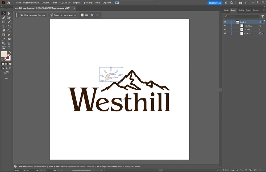
Task: Open the zoom level dropdown at 150%
Action: [x=24, y=170]
